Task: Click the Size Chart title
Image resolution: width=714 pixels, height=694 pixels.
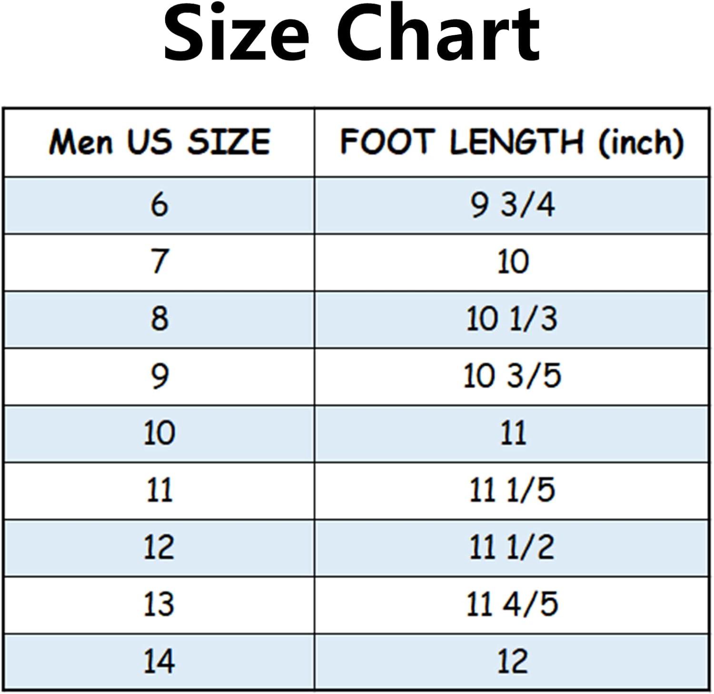Action: point(352,34)
